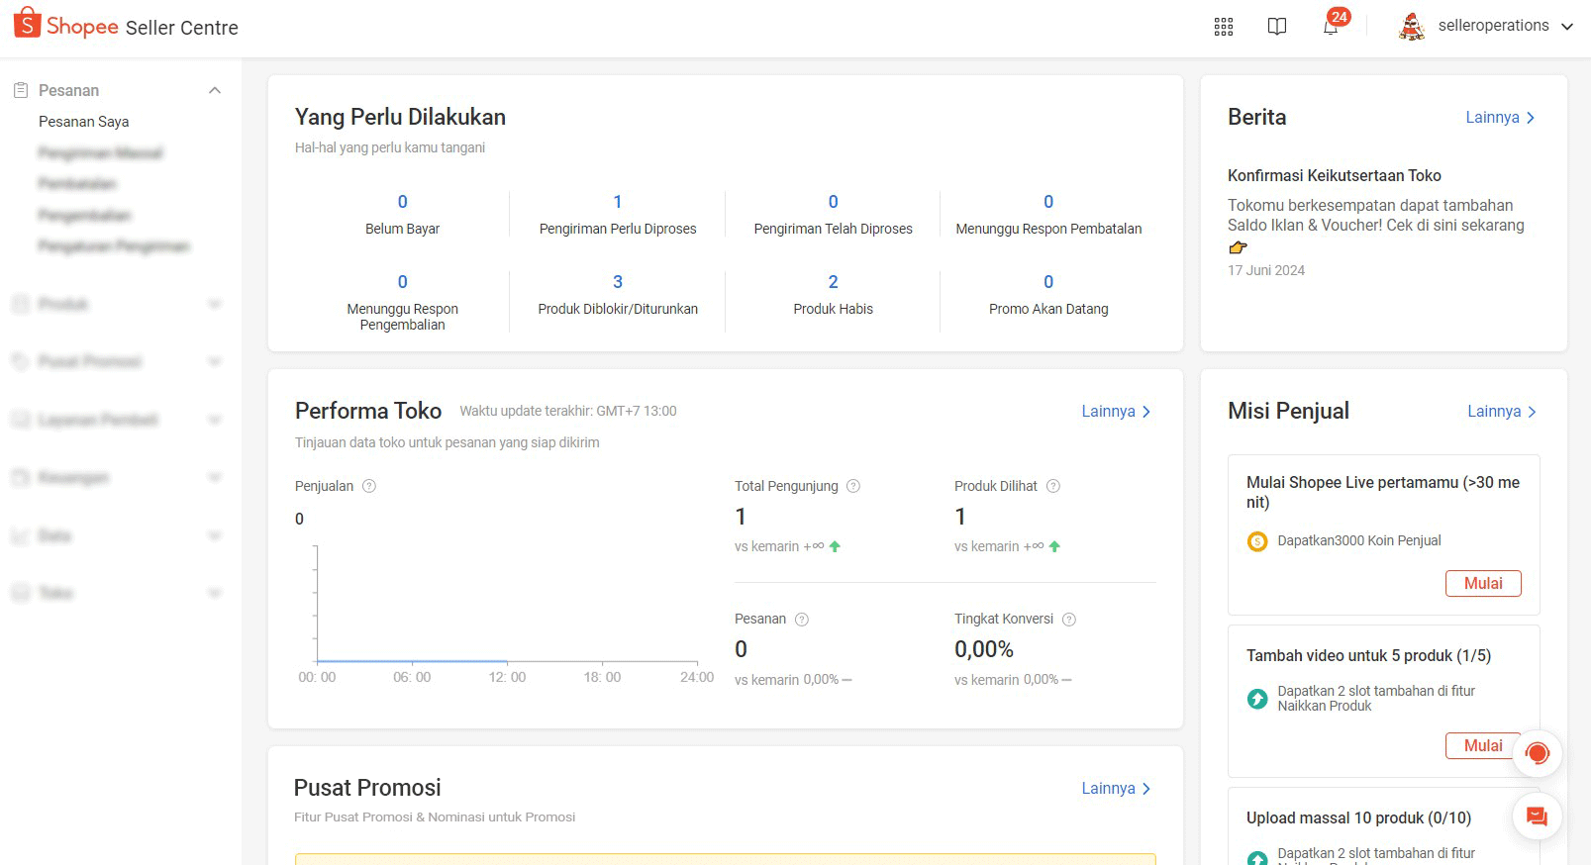Click the Shopee logo in the header
Screen dimensions: 1591x865
click(x=65, y=25)
